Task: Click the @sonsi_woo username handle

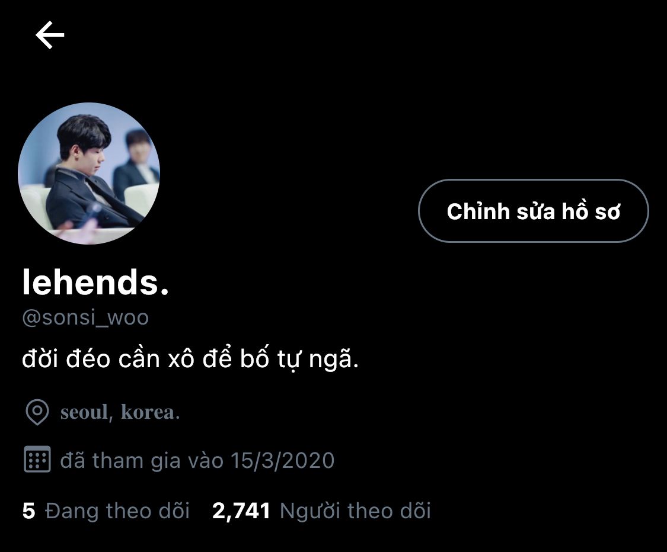Action: (85, 317)
